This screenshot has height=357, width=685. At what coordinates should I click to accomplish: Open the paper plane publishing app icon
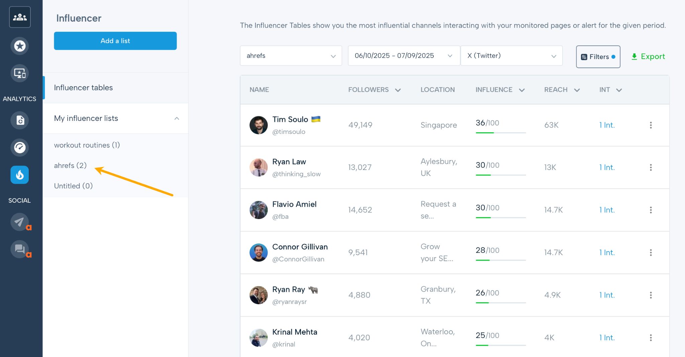20,222
